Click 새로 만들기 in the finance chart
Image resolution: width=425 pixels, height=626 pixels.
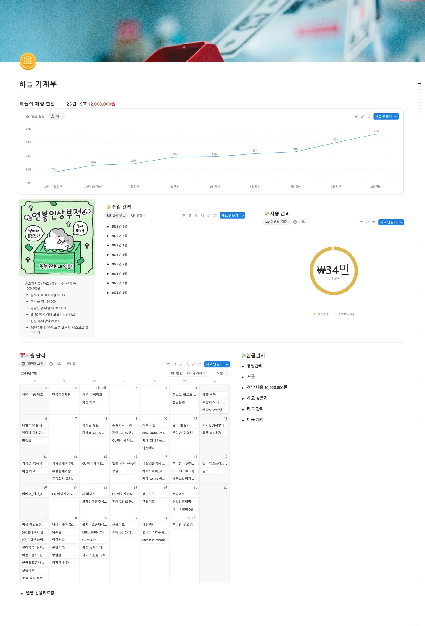pos(383,116)
